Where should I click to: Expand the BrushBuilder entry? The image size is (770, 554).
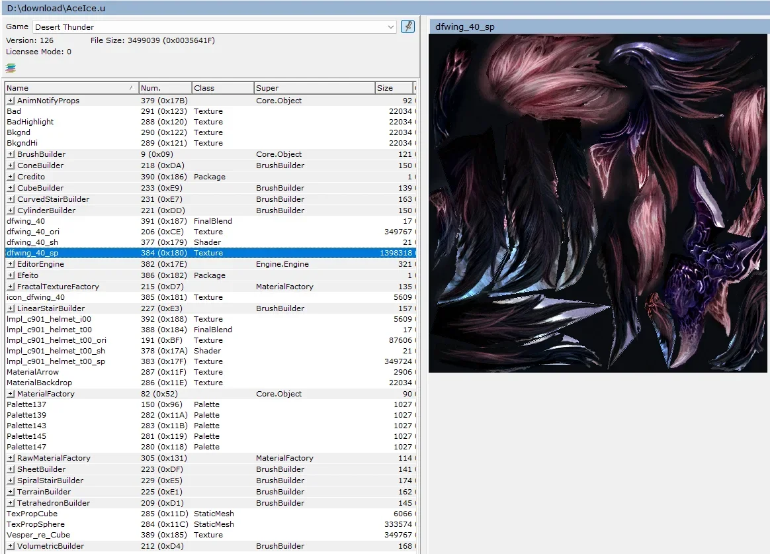[11, 154]
